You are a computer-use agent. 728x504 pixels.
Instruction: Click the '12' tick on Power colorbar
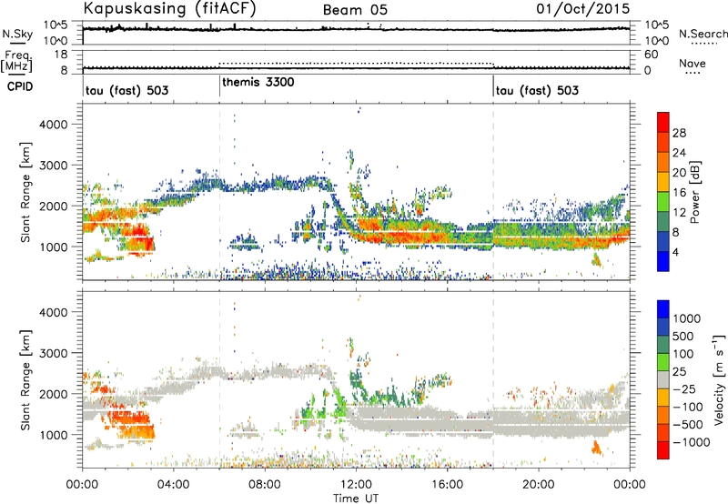(x=679, y=213)
